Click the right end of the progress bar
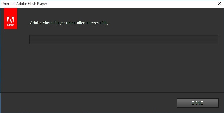 tap(217, 39)
